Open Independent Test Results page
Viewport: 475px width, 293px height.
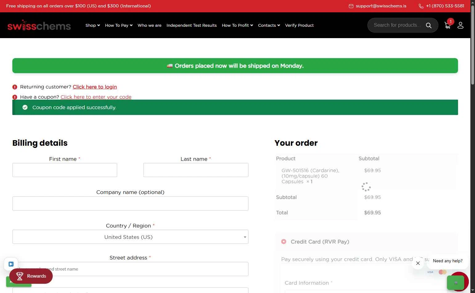point(191,25)
